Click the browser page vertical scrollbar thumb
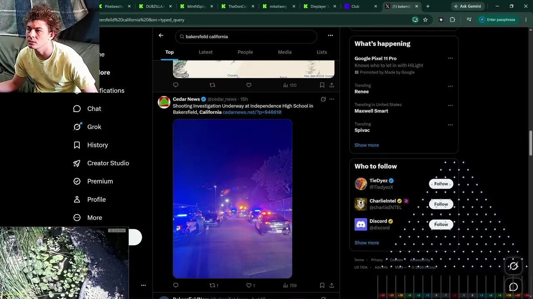533x299 pixels. coord(531,143)
